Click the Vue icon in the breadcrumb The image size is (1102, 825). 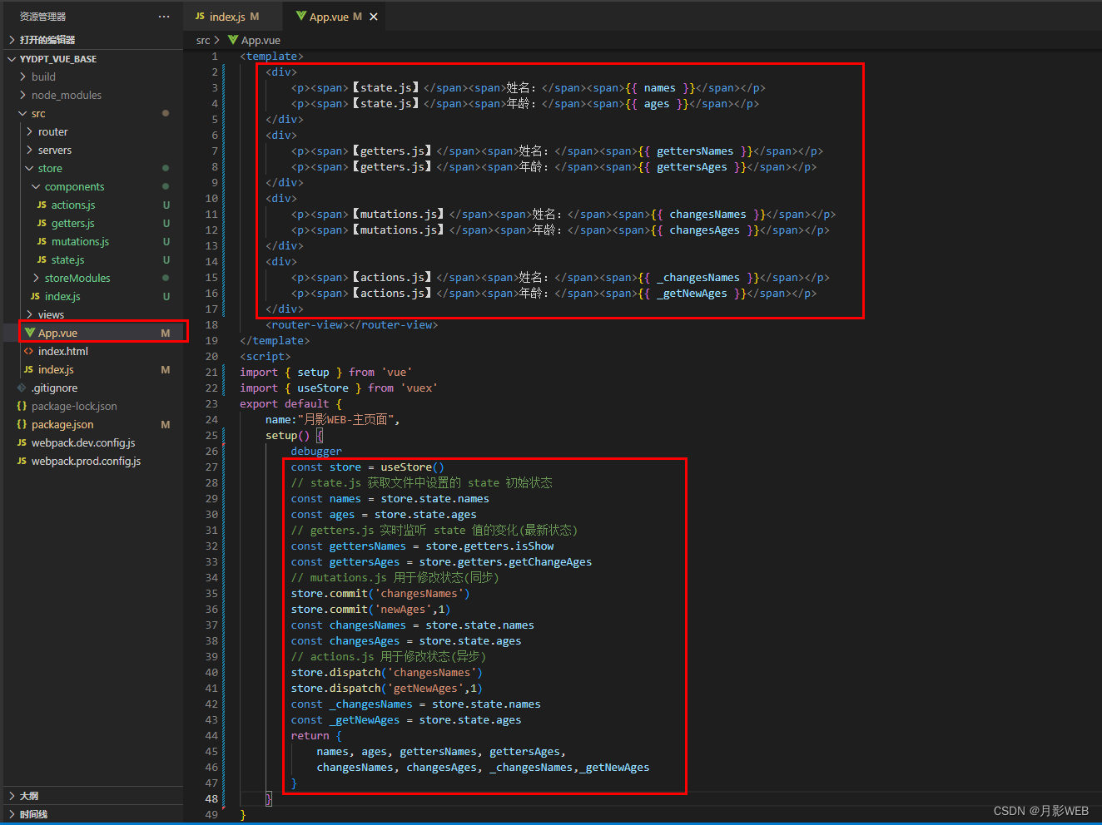click(x=233, y=40)
